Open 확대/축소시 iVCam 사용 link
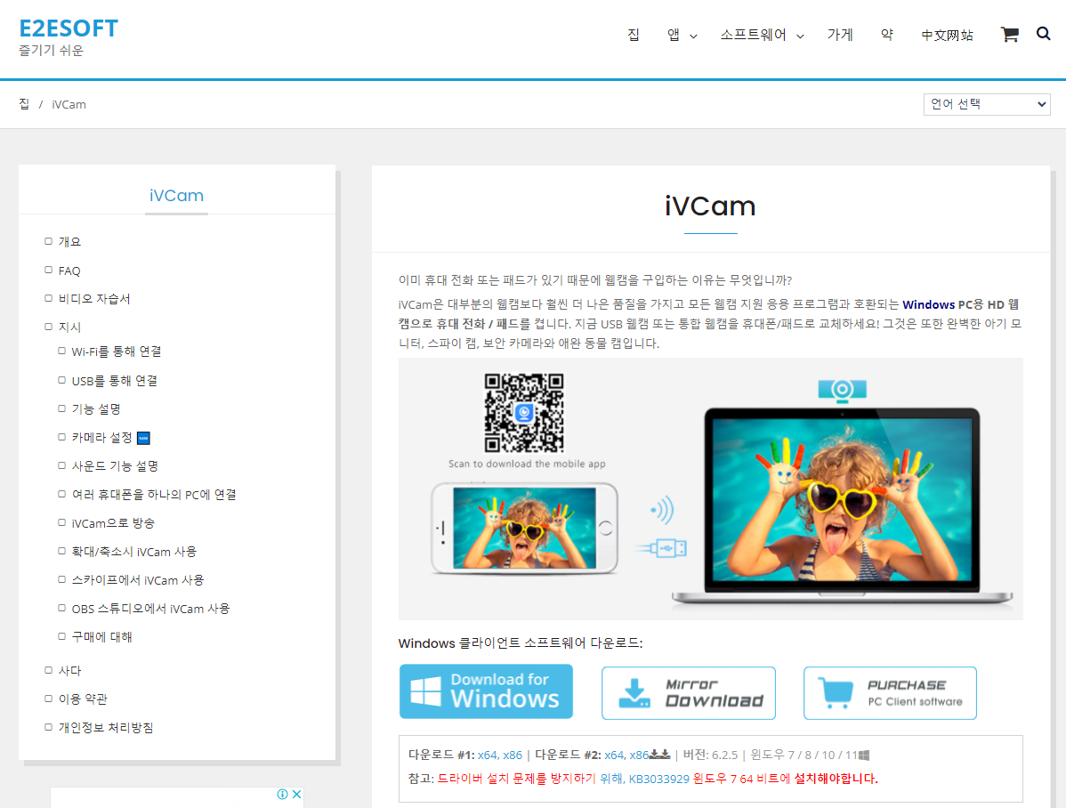The width and height of the screenshot is (1066, 808). coord(134,553)
